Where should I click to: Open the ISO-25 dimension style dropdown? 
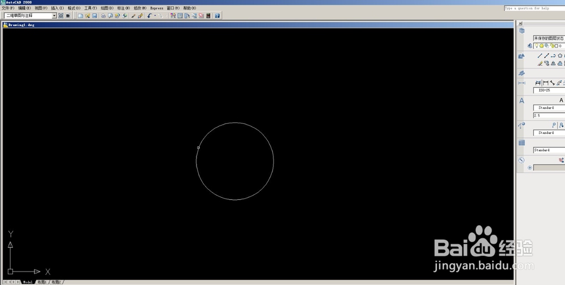pos(549,90)
